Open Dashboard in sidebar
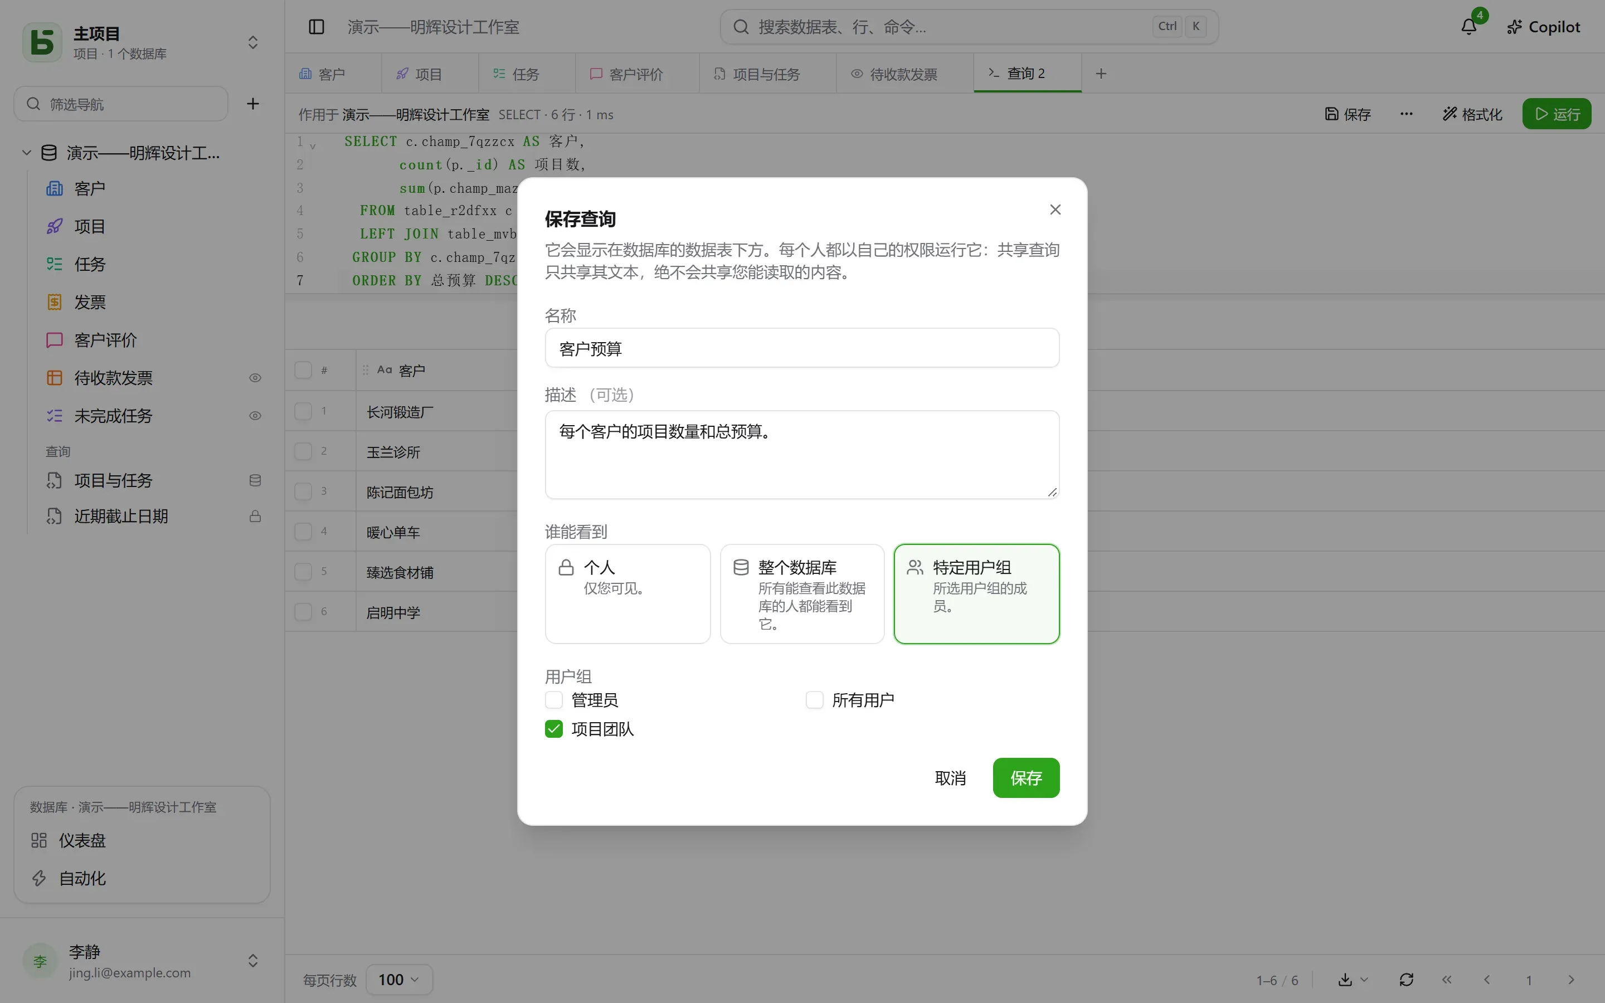 tap(142, 840)
